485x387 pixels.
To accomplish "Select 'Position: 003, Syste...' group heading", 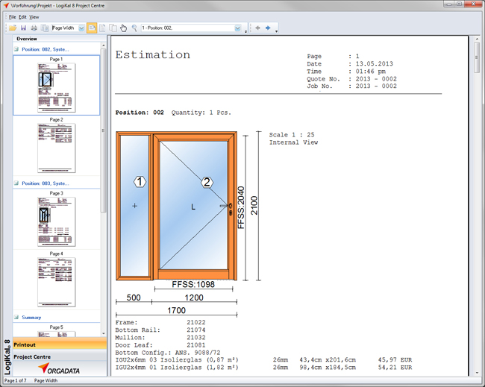I will pos(46,183).
